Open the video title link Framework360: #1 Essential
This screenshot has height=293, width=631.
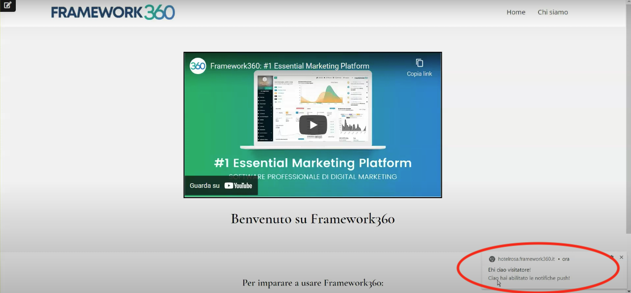coord(289,66)
